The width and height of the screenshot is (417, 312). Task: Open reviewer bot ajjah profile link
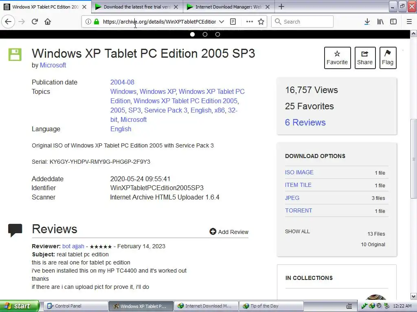click(73, 246)
